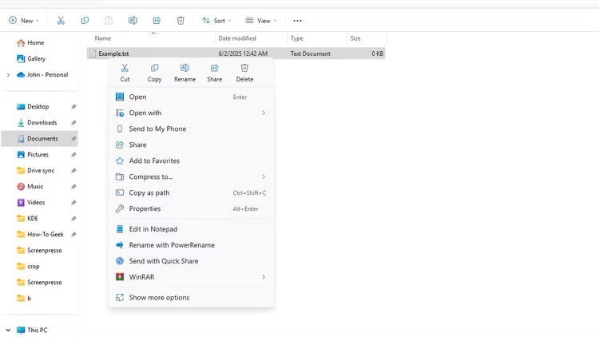Open the Downloads folder in sidebar

42,122
